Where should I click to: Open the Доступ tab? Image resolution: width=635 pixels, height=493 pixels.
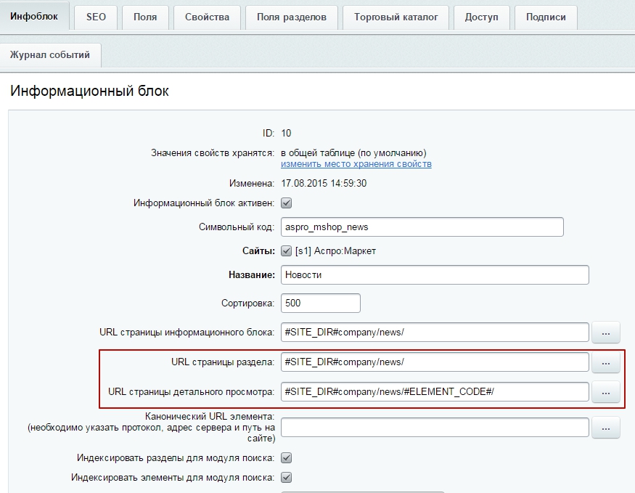(x=481, y=17)
